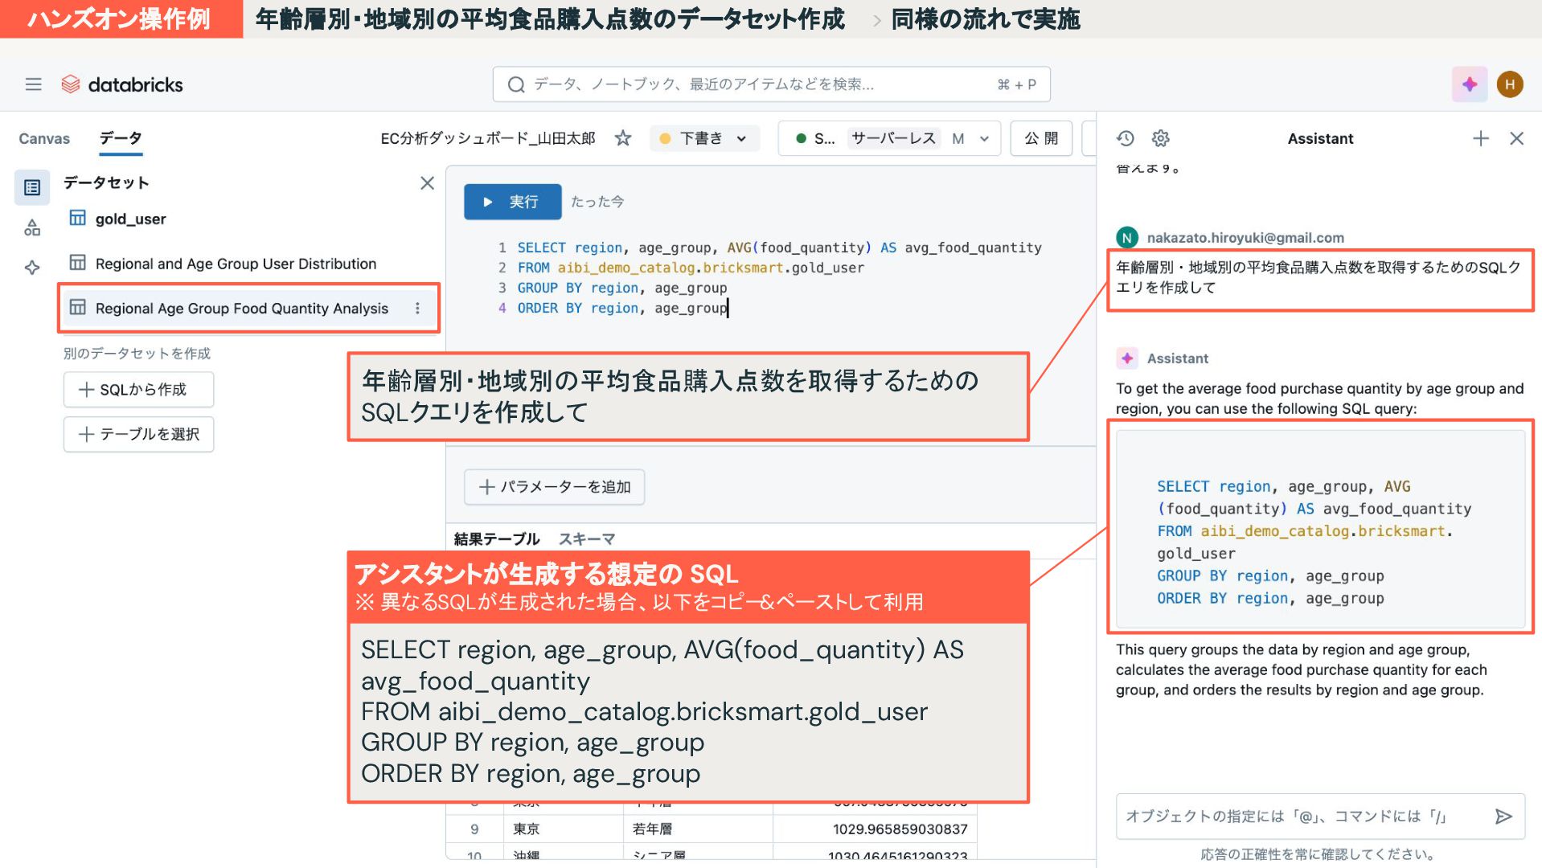
Task: Select Regional Age Group Food Quantity Analysis dataset
Action: click(241, 309)
